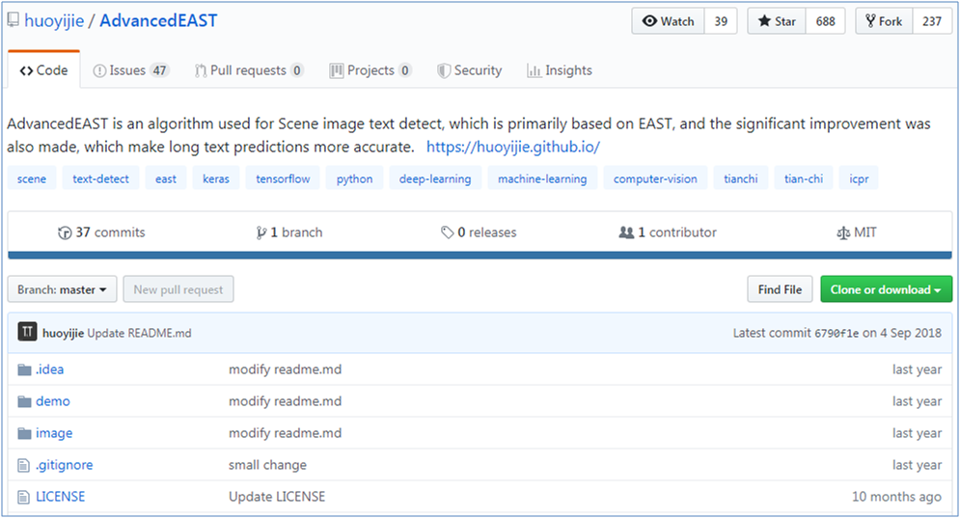Open the Pull requests tab
Screen dimensions: 960x518
(249, 70)
